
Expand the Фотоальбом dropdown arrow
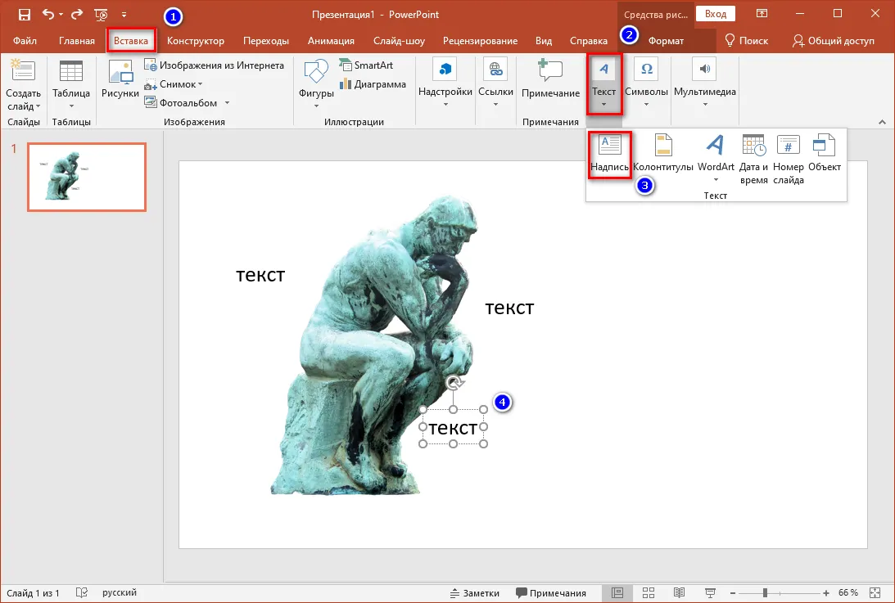[227, 103]
